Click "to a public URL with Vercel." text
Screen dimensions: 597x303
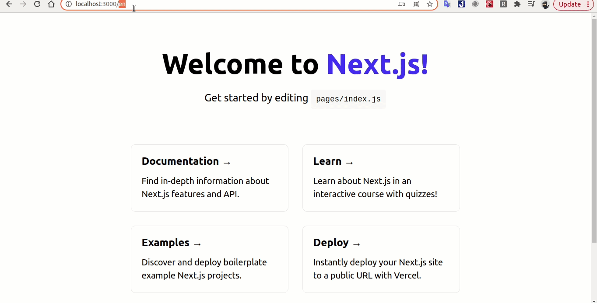(367, 275)
